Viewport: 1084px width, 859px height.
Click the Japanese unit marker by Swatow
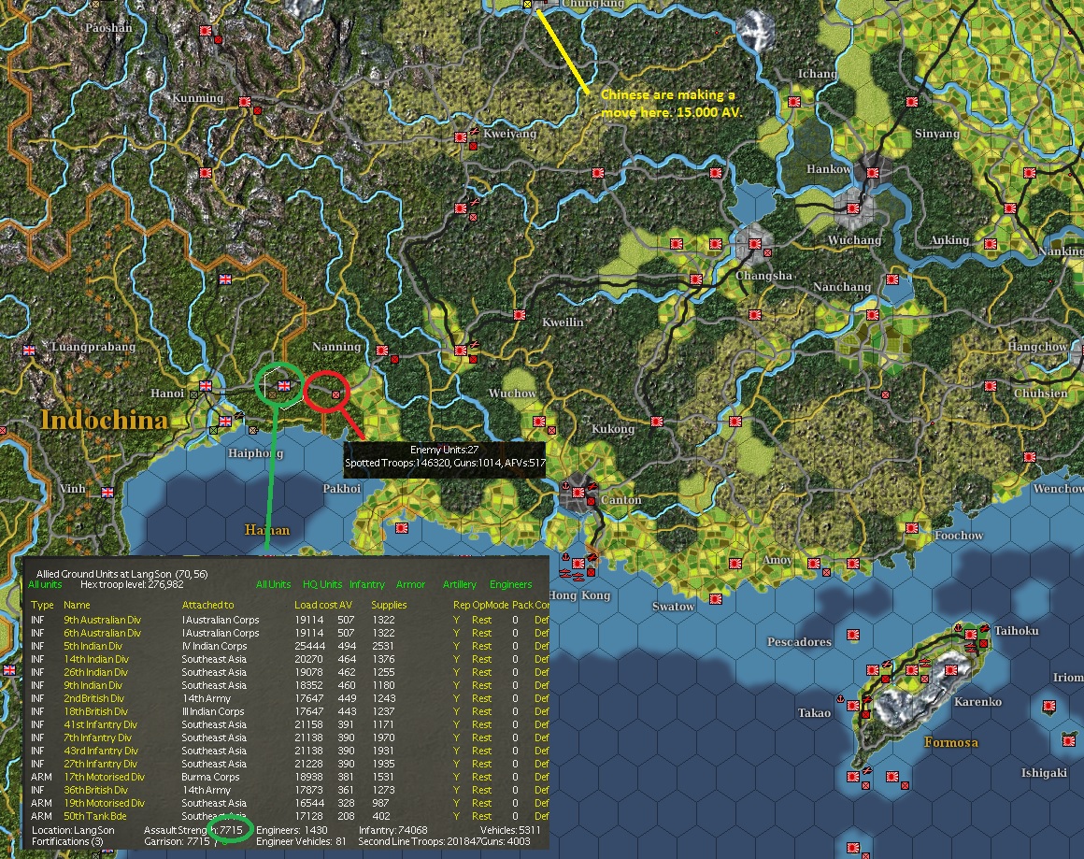[x=716, y=598]
